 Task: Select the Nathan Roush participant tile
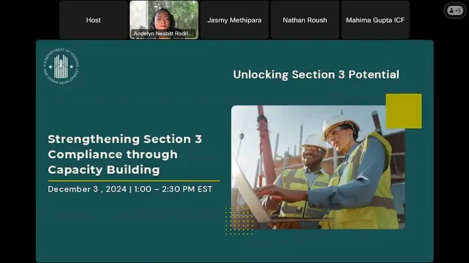pos(305,20)
